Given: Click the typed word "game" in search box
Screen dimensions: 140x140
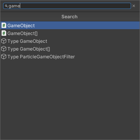Looking at the screenshot, I should pyautogui.click(x=14, y=6).
